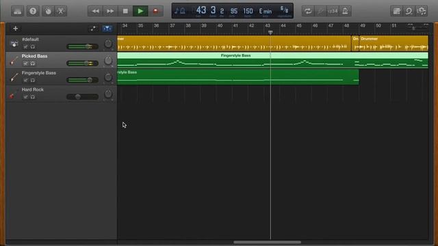Solo the Hard Rock track
Image resolution: width=438 pixels, height=246 pixels.
coord(33,97)
